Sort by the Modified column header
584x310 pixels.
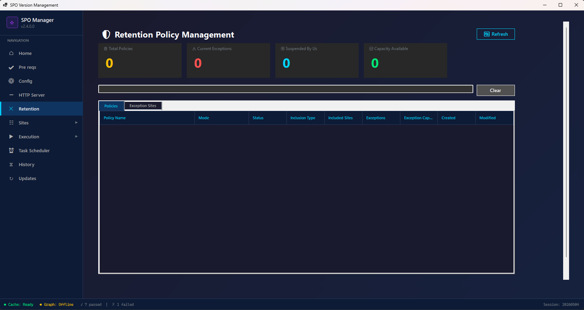(494, 118)
